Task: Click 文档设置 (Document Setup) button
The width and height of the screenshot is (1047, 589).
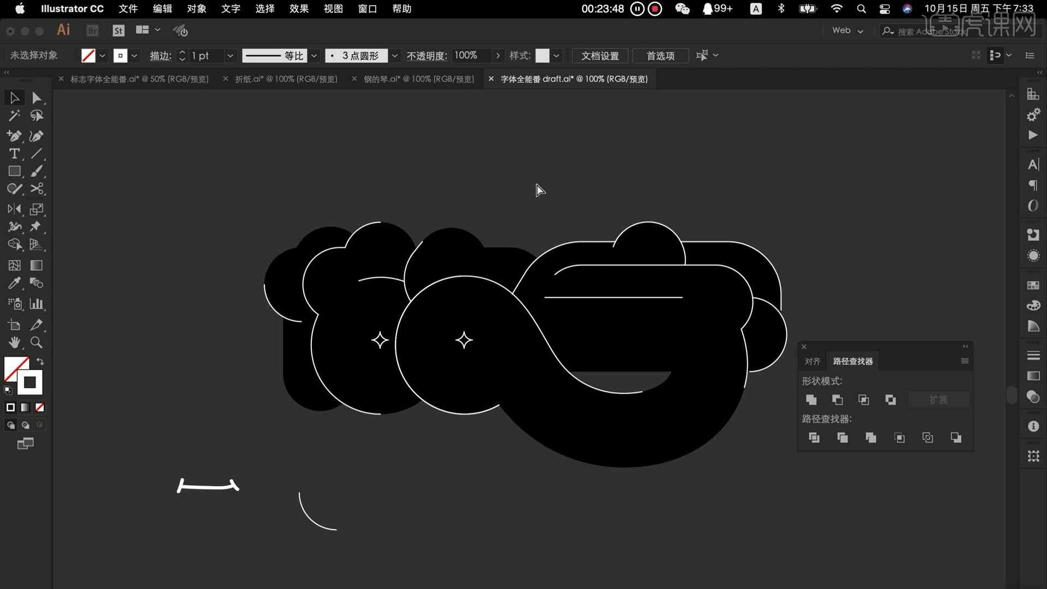Action: coord(601,55)
